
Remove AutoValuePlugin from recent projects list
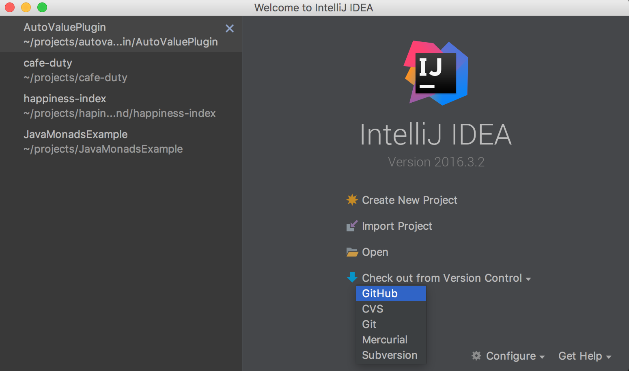point(230,28)
